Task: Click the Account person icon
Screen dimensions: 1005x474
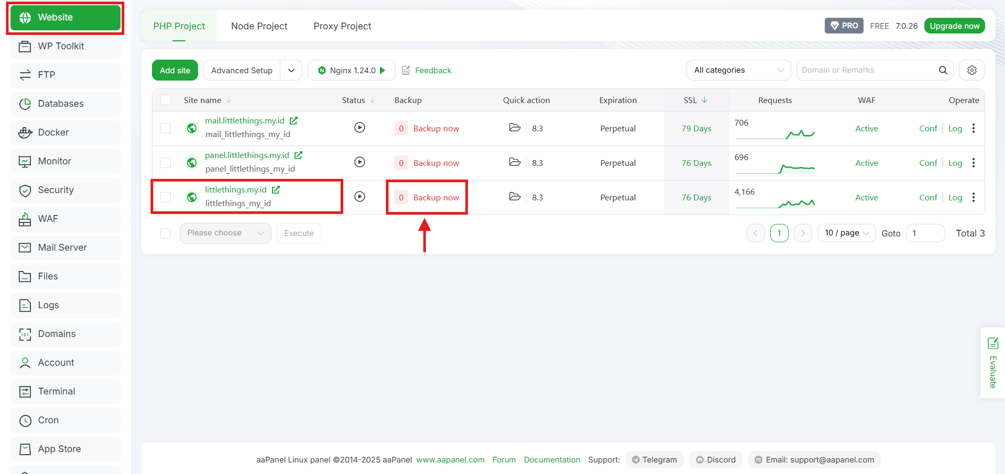Action: (x=25, y=363)
